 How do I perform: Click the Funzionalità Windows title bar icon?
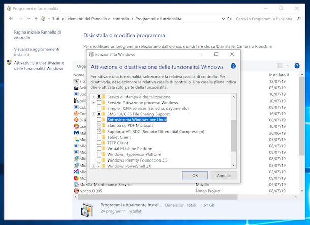pos(91,54)
